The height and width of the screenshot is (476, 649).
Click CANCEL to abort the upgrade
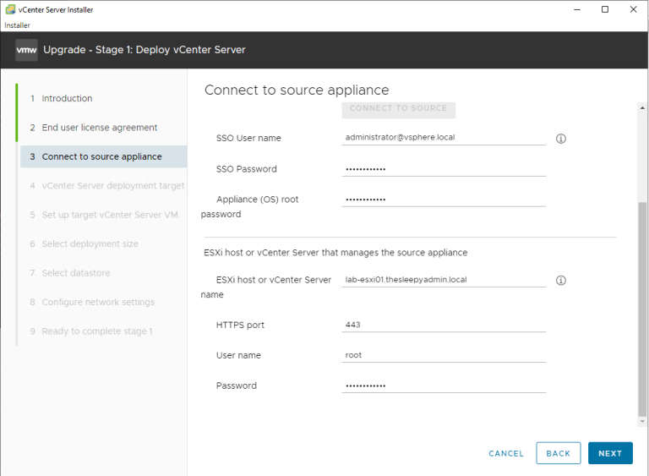[x=506, y=454]
